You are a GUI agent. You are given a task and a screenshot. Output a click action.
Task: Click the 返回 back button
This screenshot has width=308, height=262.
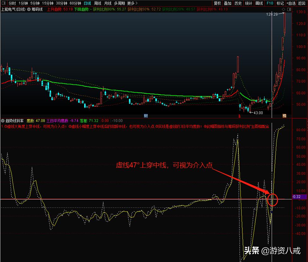coord(302,3)
